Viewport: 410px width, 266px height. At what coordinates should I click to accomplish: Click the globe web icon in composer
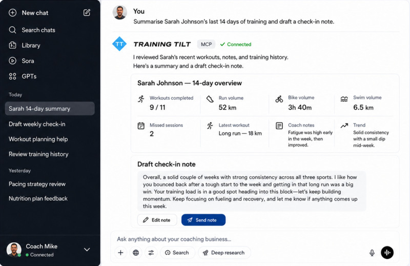pyautogui.click(x=136, y=253)
